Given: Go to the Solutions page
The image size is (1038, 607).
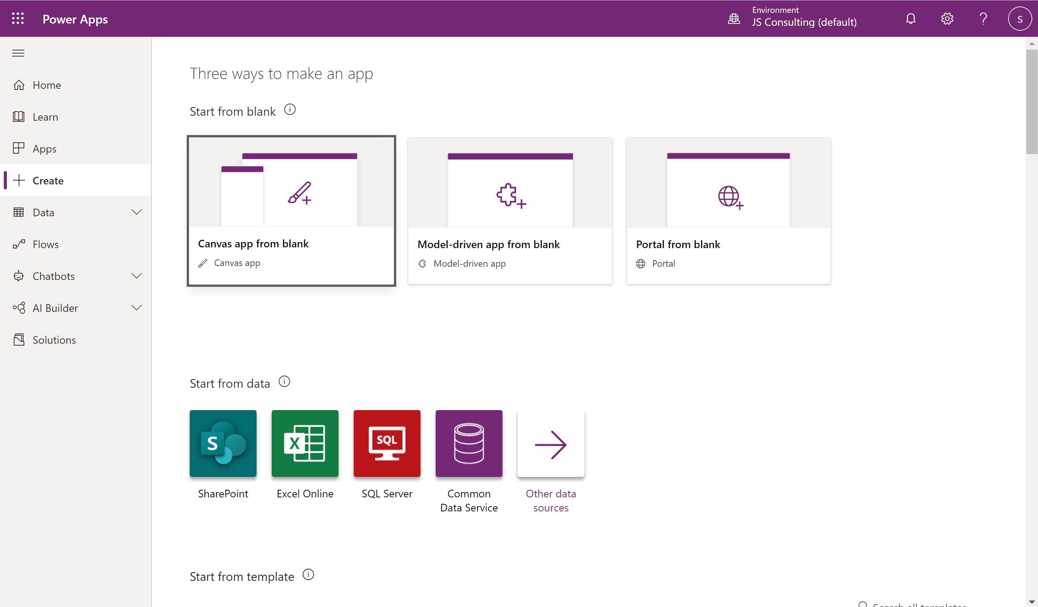Looking at the screenshot, I should tap(54, 339).
